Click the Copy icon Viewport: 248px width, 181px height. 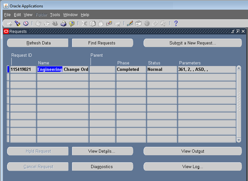(92, 24)
